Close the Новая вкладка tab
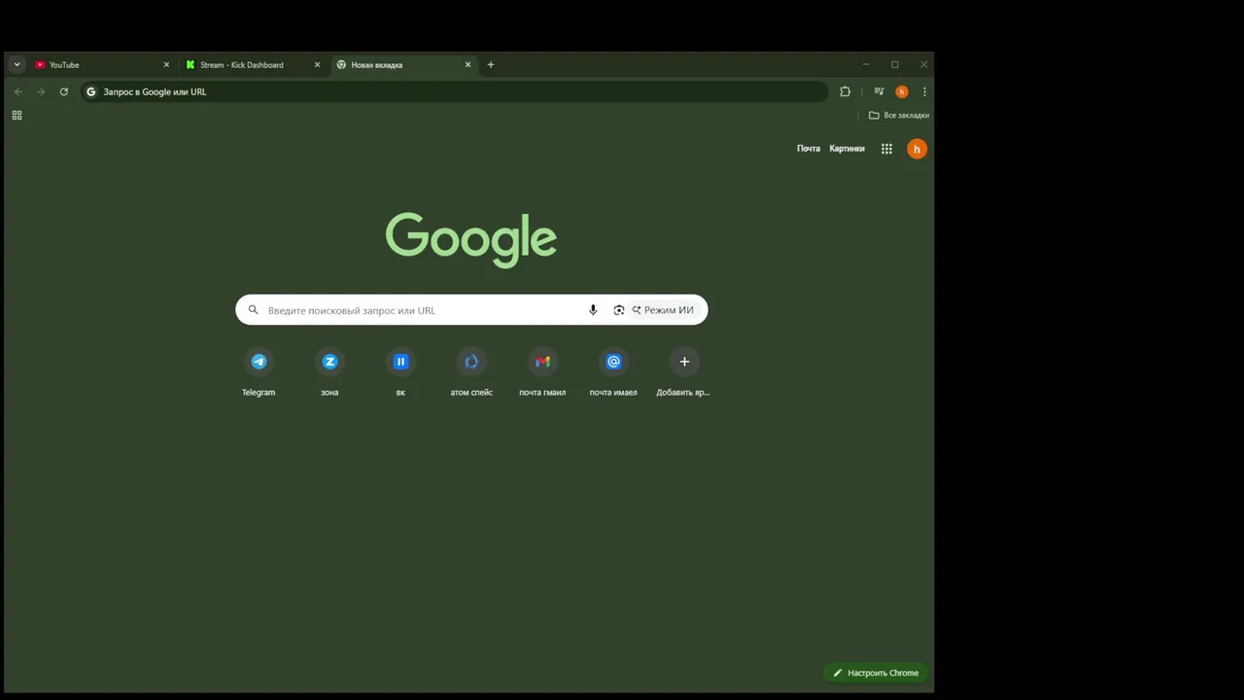 (x=467, y=65)
